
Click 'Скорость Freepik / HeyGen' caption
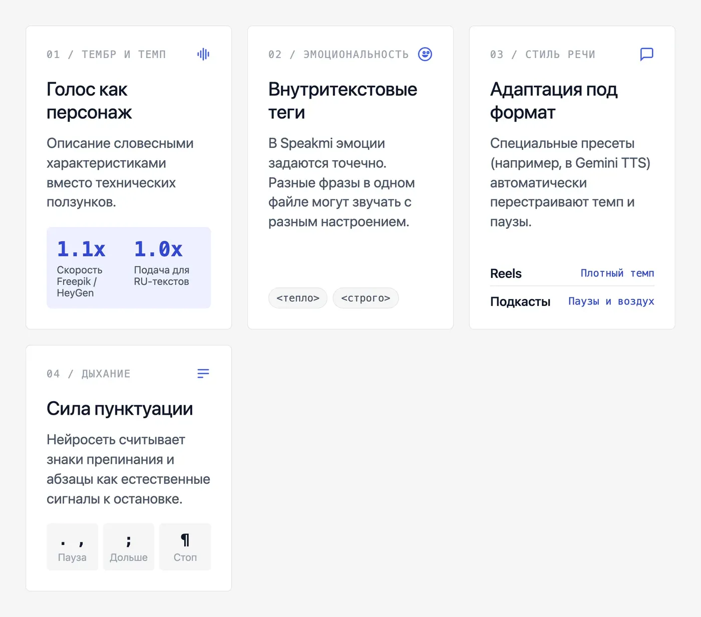coord(80,281)
